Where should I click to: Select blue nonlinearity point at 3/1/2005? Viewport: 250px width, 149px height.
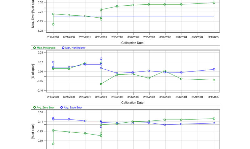tap(214, 69)
